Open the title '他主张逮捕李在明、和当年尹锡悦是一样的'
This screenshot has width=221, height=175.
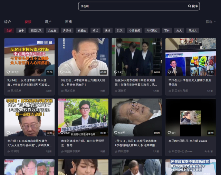pos(82,143)
